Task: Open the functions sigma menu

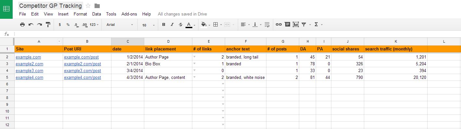Action: pos(318,25)
